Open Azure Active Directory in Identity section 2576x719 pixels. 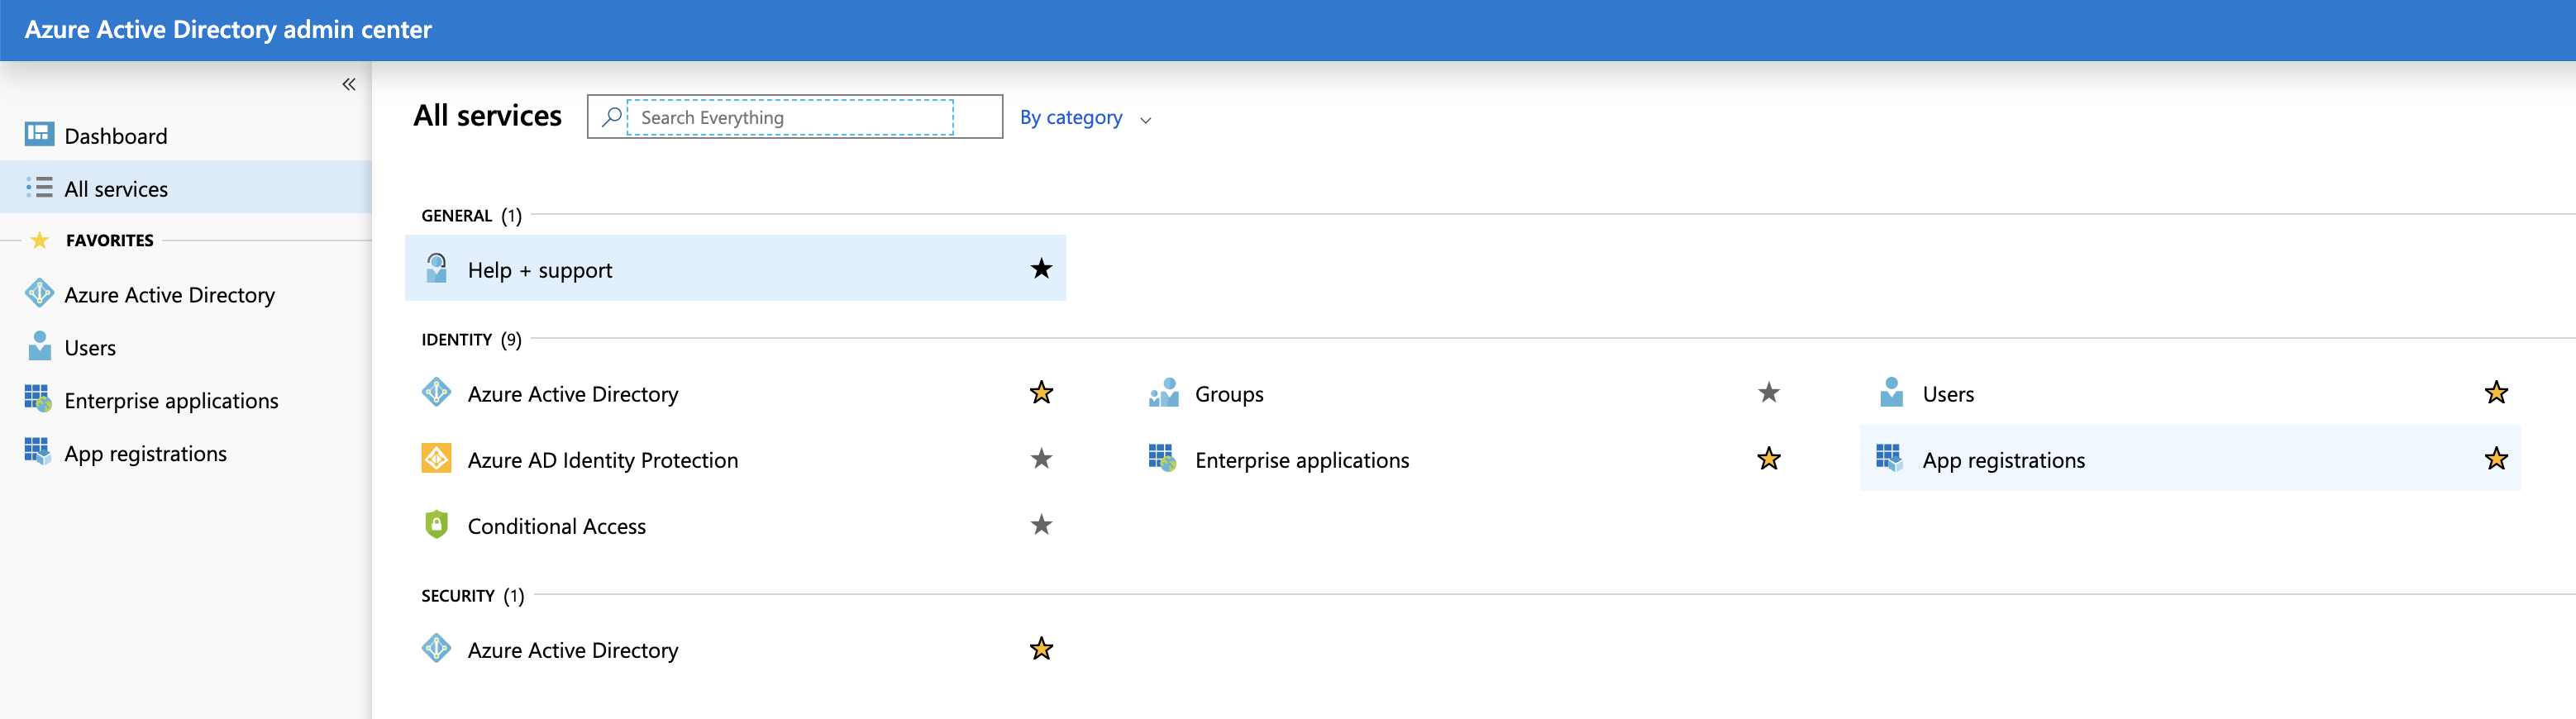click(572, 394)
